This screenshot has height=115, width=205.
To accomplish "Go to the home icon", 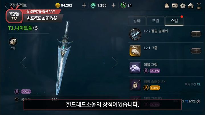I will point(190,6).
